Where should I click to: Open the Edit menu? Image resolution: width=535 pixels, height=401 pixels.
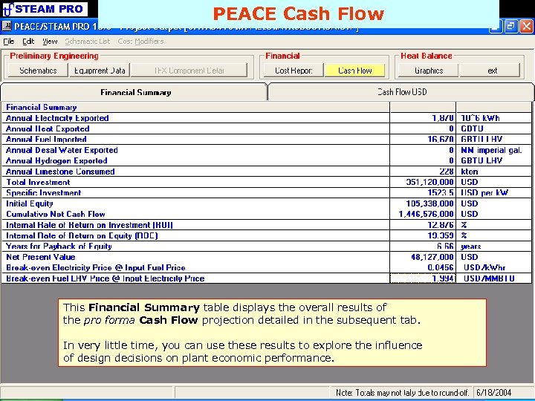[x=28, y=42]
